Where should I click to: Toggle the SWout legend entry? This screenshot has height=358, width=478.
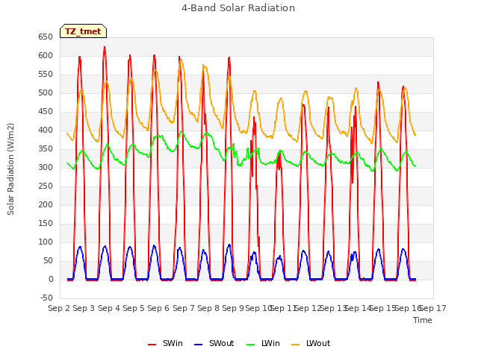pyautogui.click(x=214, y=343)
